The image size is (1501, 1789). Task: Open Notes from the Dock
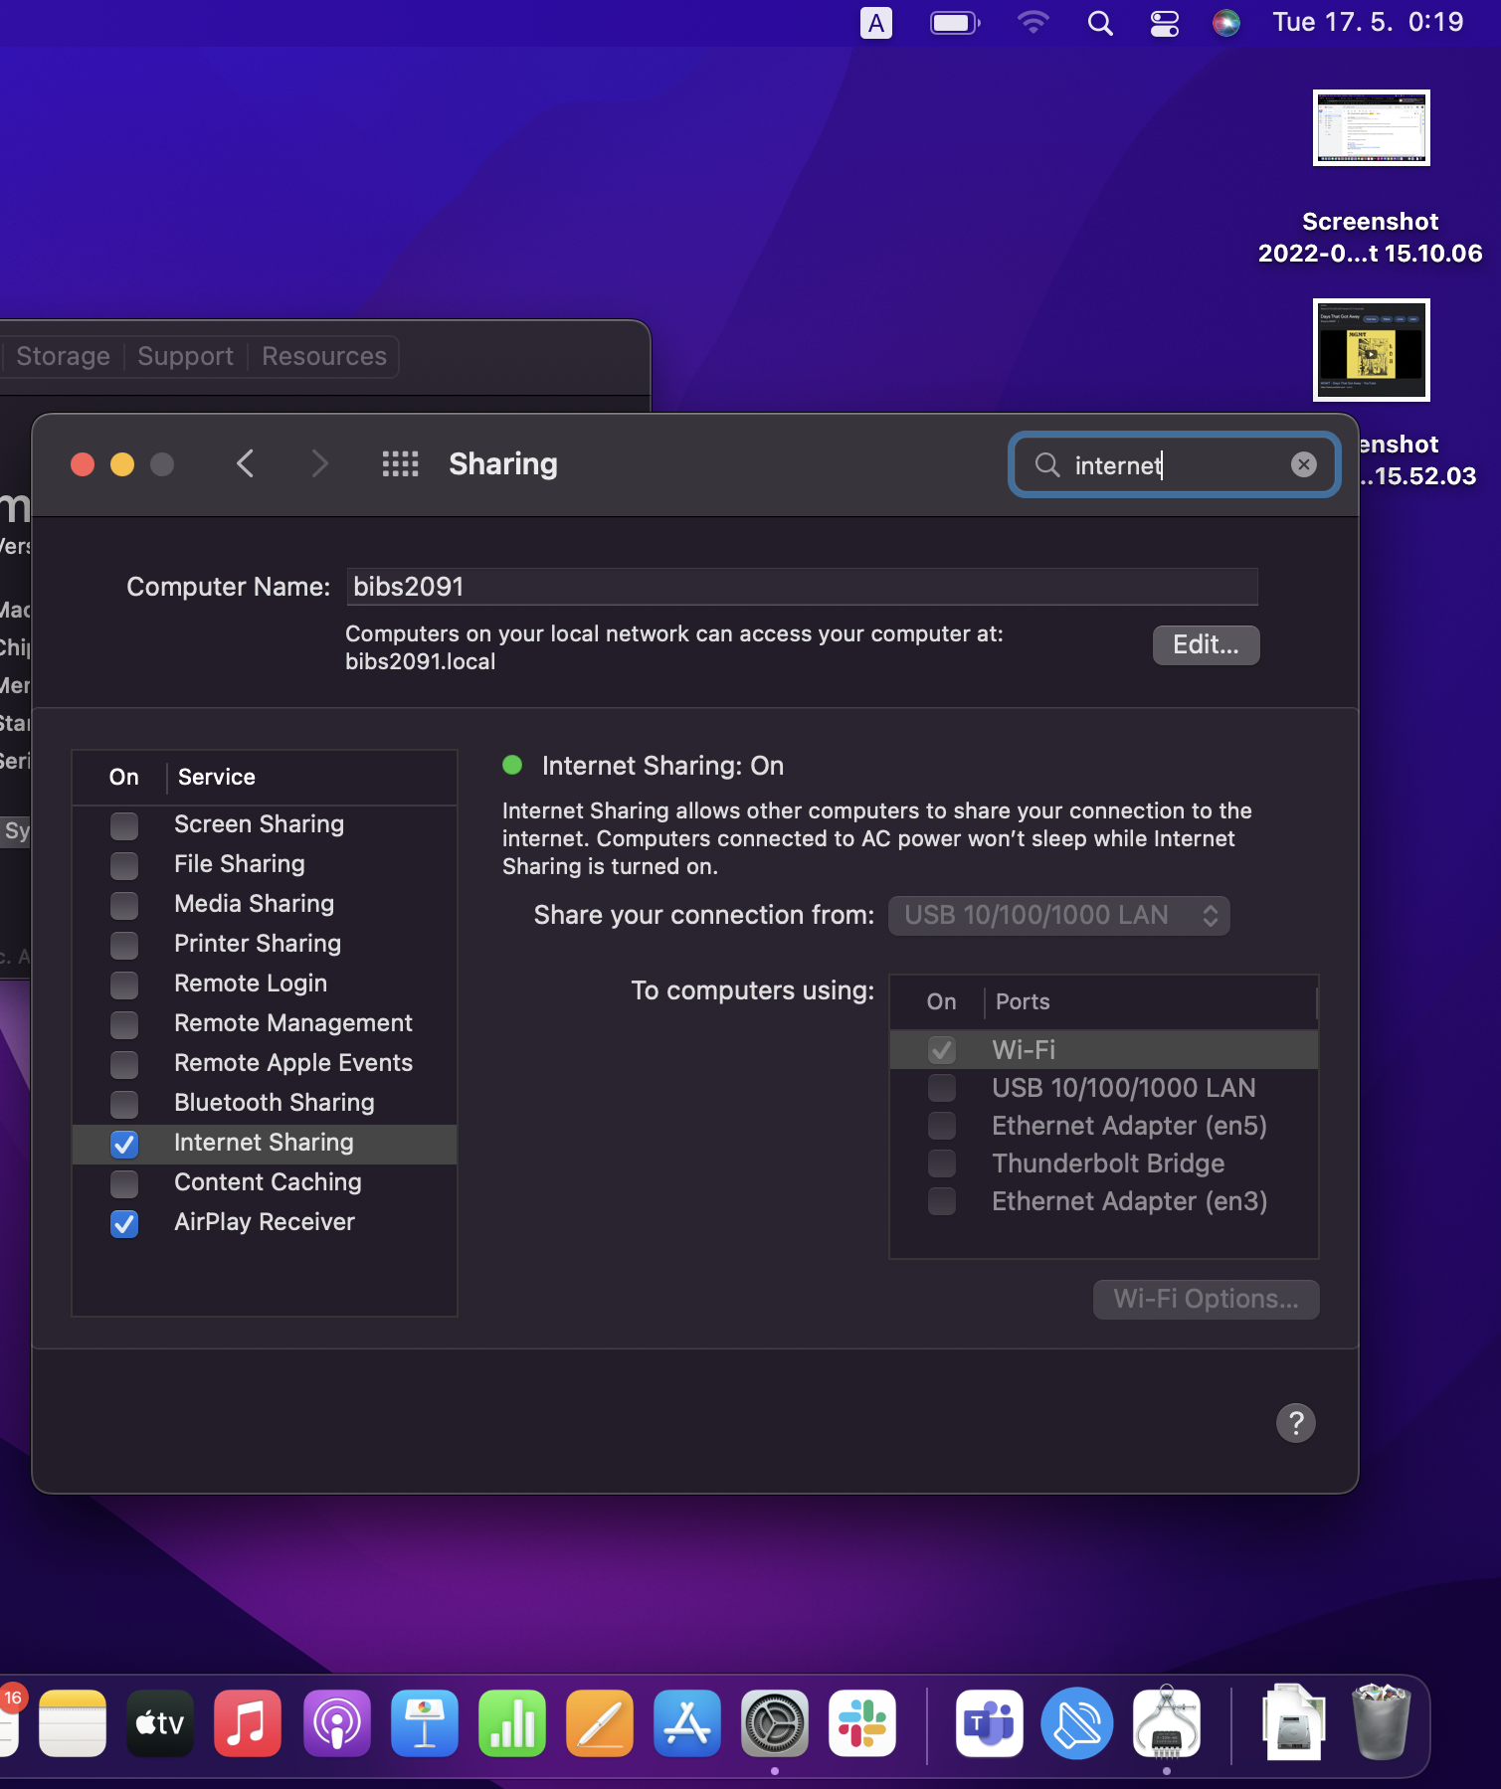[x=73, y=1723]
